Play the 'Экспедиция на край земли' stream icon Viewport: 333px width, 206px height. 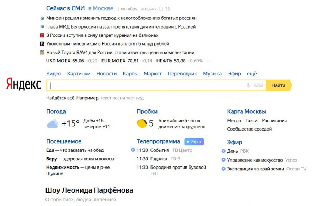[x=223, y=169]
